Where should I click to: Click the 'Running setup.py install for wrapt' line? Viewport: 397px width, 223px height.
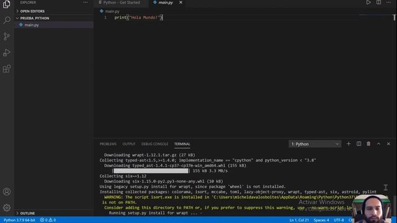pyautogui.click(x=155, y=213)
